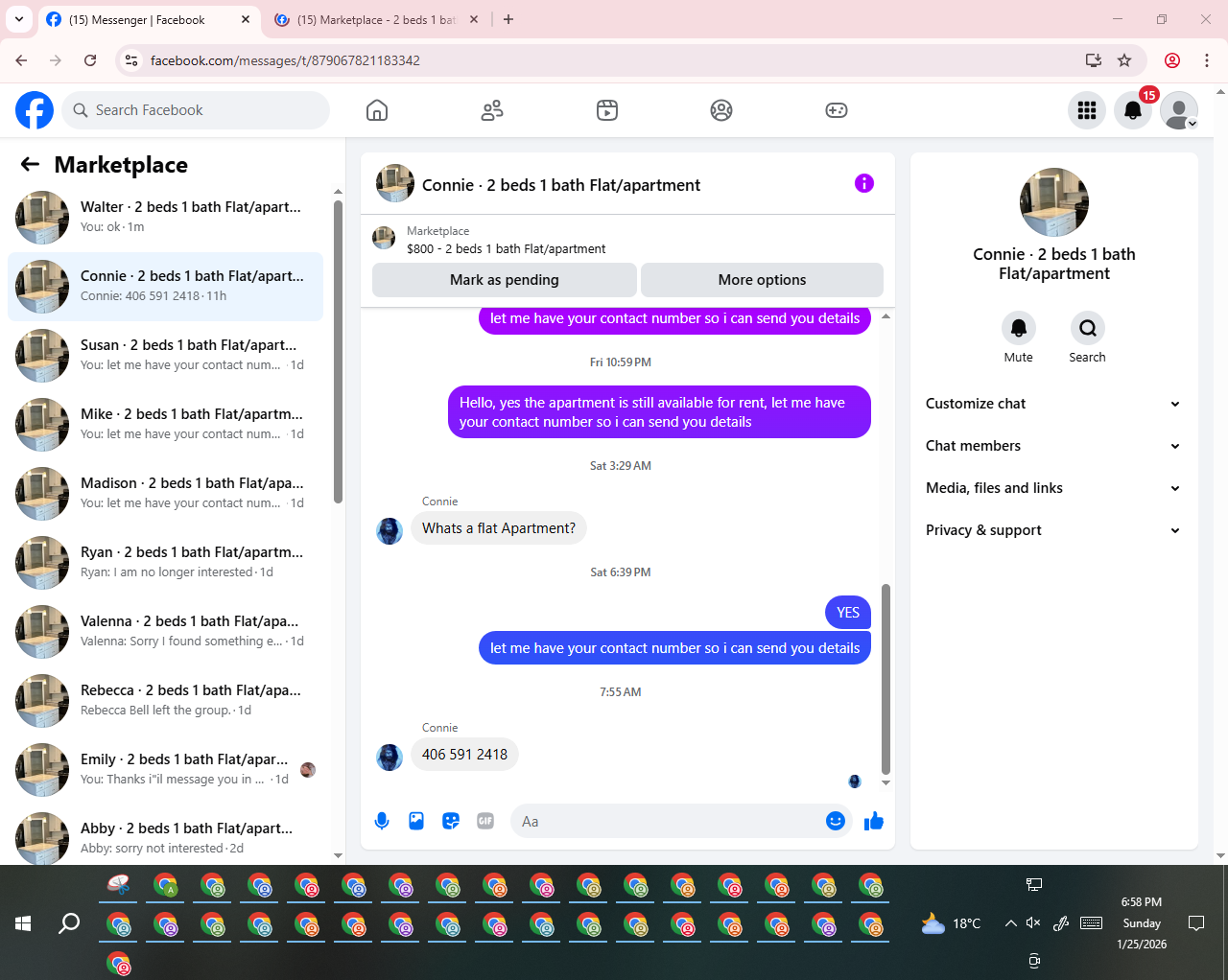Click the Search Facebook field
1228x980 pixels.
pyautogui.click(x=196, y=110)
